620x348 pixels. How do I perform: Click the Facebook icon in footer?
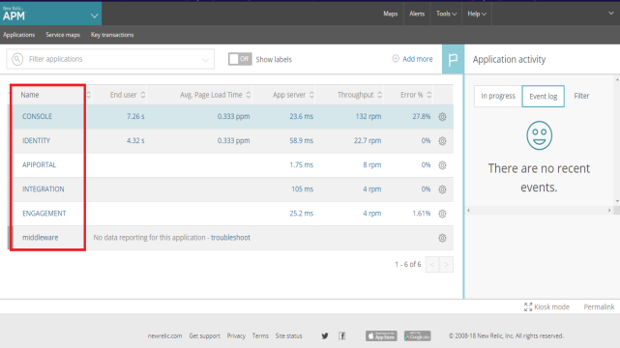pyautogui.click(x=342, y=335)
